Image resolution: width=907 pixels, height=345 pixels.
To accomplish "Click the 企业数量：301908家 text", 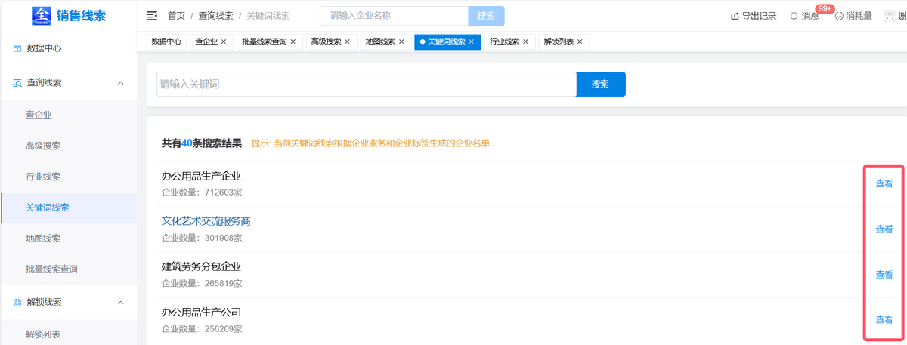I will click(202, 238).
